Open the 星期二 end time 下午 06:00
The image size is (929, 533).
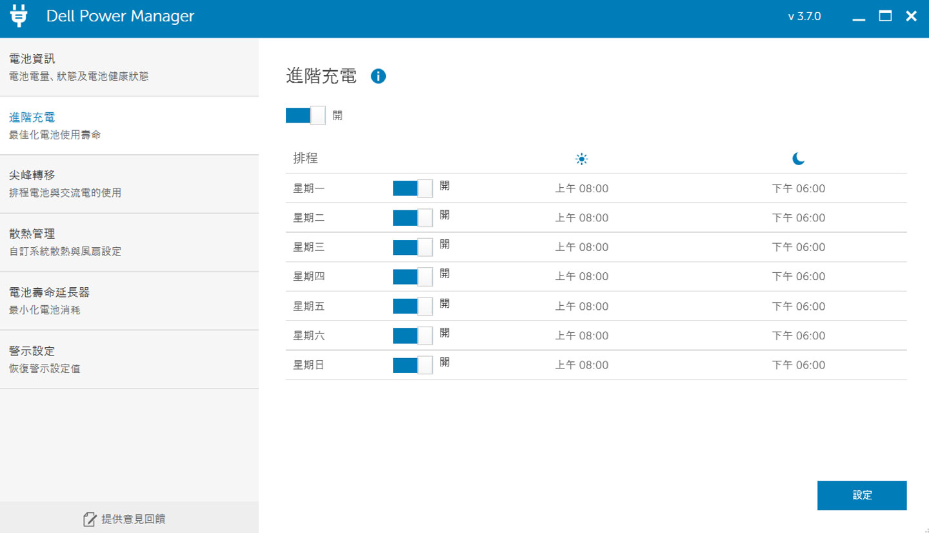point(799,217)
